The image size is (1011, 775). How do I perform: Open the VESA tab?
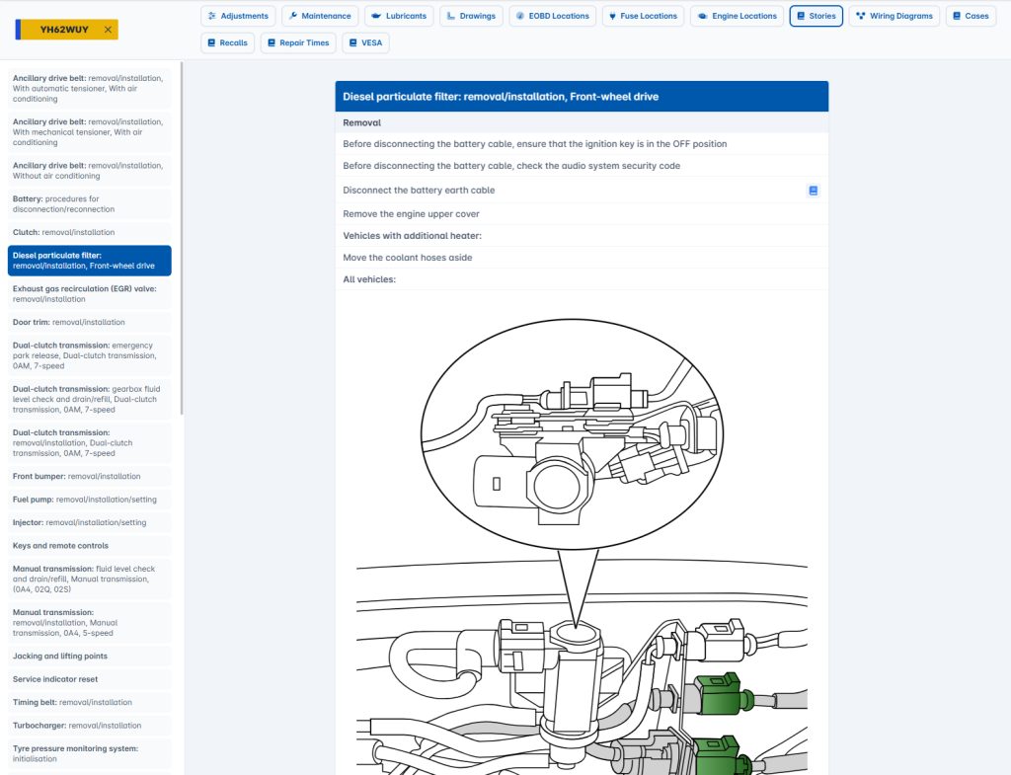coord(365,42)
